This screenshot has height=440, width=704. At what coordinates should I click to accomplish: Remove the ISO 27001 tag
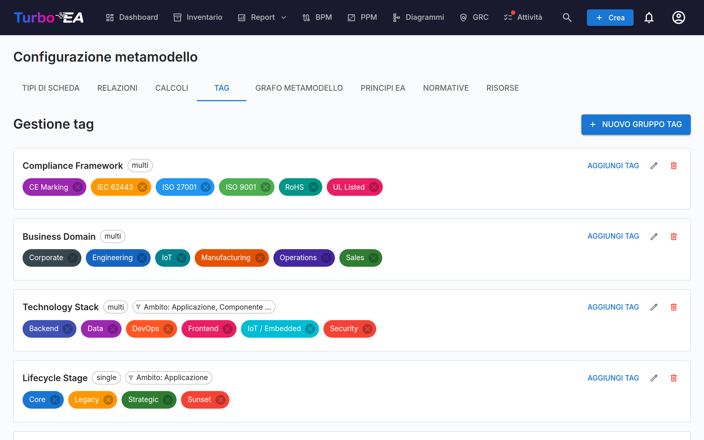pyautogui.click(x=206, y=187)
